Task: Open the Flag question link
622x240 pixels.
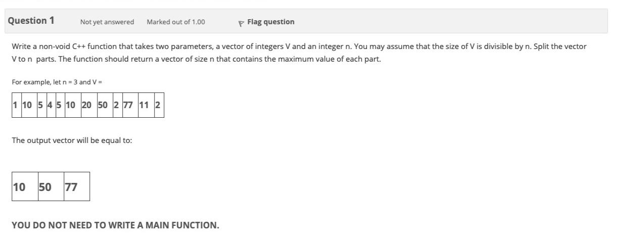Action: tap(270, 22)
